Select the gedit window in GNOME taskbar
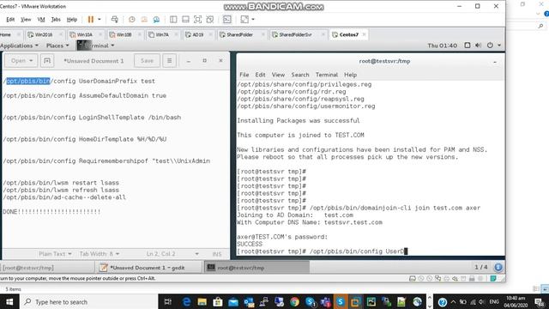549x309 pixels. (148, 268)
